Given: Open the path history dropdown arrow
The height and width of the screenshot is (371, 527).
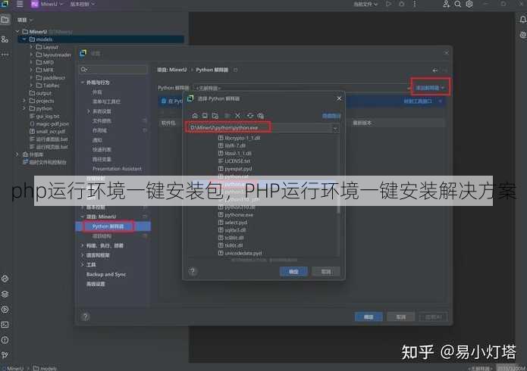Looking at the screenshot, I should [335, 128].
